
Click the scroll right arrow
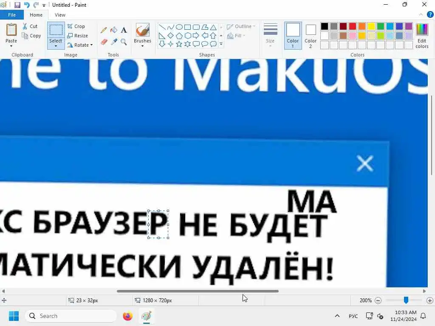[424, 291]
